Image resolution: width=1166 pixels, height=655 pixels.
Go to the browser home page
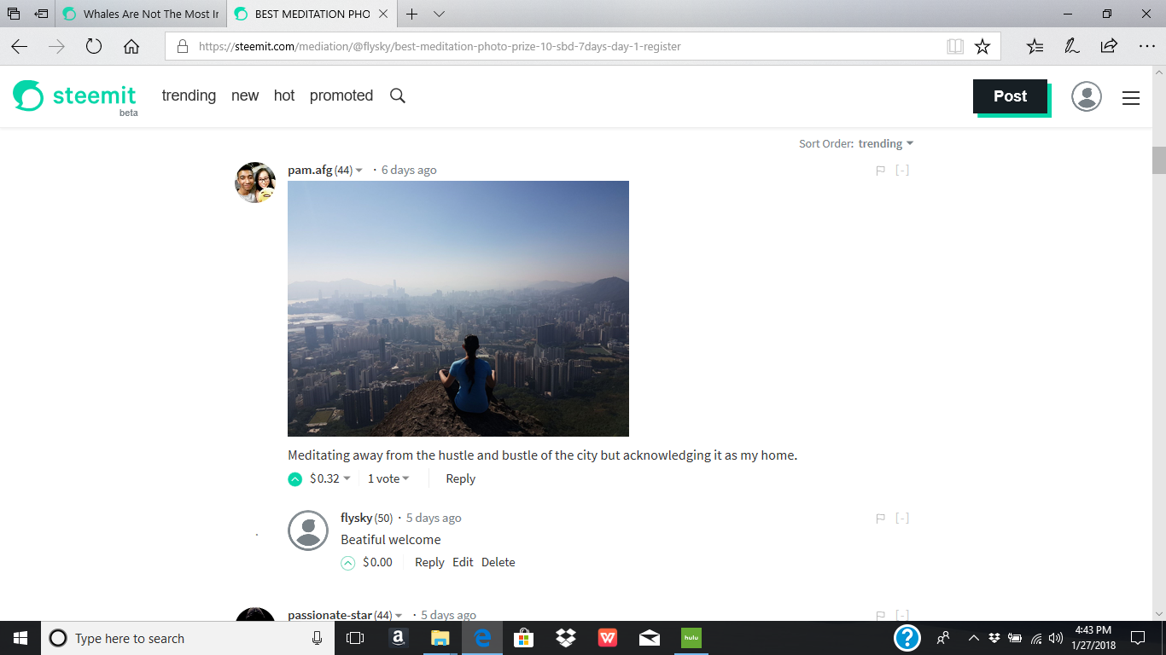pos(131,47)
